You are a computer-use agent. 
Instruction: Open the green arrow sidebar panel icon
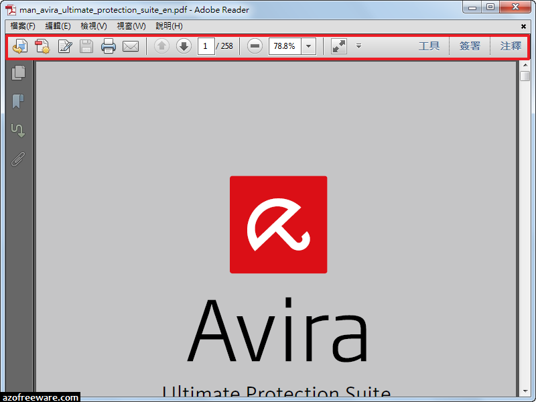click(x=18, y=130)
